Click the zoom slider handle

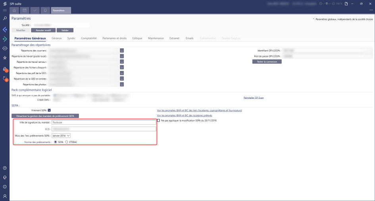pyautogui.click(x=327, y=4)
